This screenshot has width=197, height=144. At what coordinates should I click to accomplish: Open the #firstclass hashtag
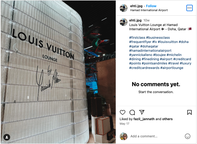(x=137, y=37)
